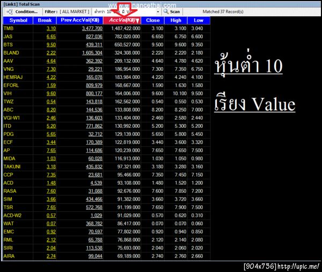Select the SIRI symbol row

click(x=107, y=248)
